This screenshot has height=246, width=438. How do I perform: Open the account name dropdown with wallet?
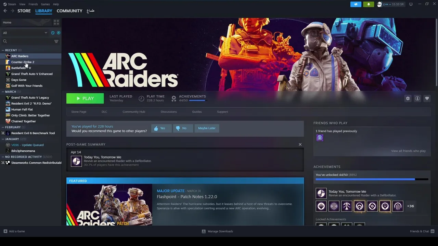pyautogui.click(x=394, y=4)
